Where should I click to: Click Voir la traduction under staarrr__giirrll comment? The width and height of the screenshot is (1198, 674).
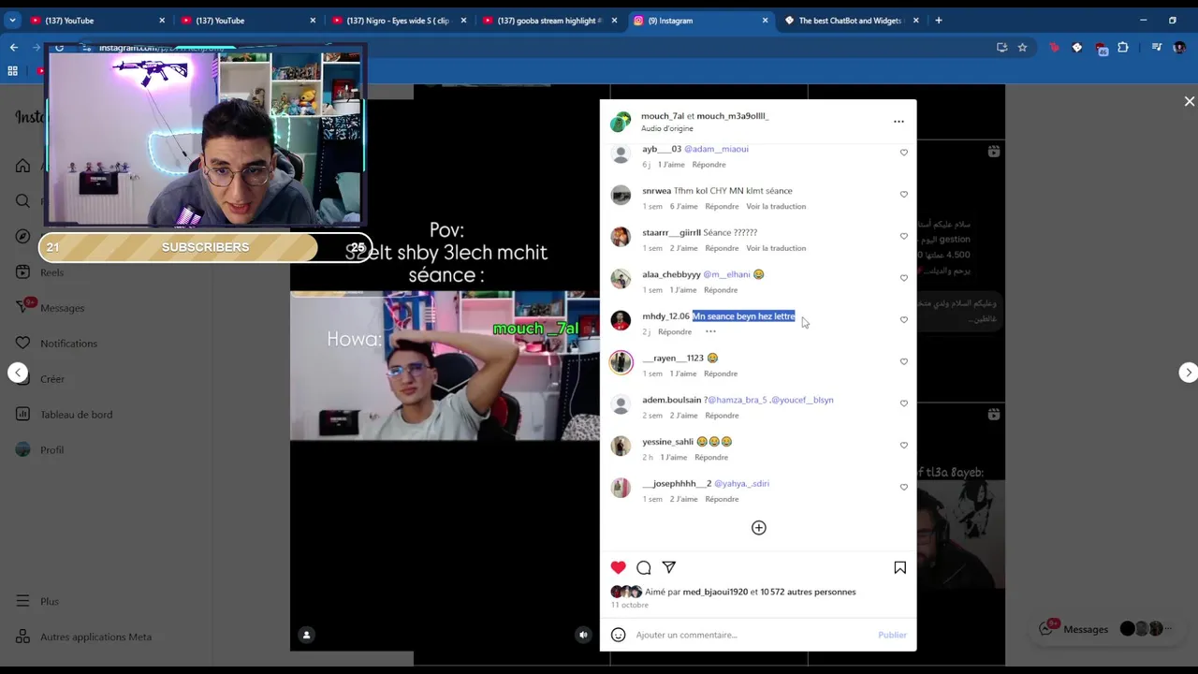tap(776, 248)
